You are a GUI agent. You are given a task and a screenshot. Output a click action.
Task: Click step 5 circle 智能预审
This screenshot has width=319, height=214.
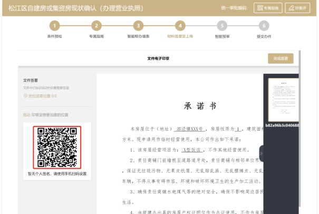pos(221,26)
